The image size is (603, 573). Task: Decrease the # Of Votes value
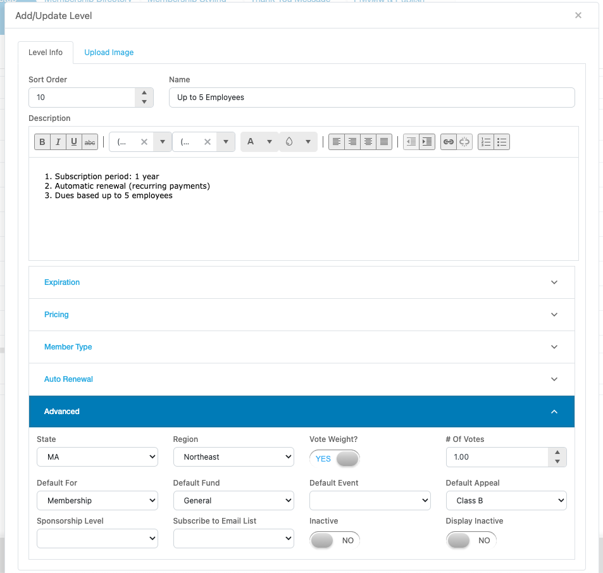click(x=557, y=462)
